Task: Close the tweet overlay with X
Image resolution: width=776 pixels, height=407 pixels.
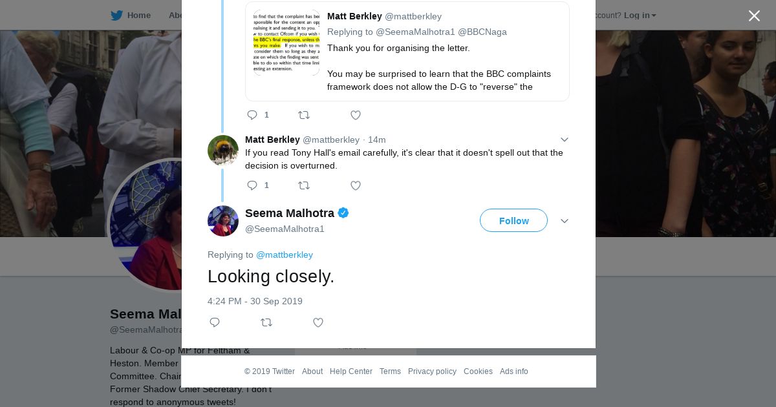Action: (754, 16)
